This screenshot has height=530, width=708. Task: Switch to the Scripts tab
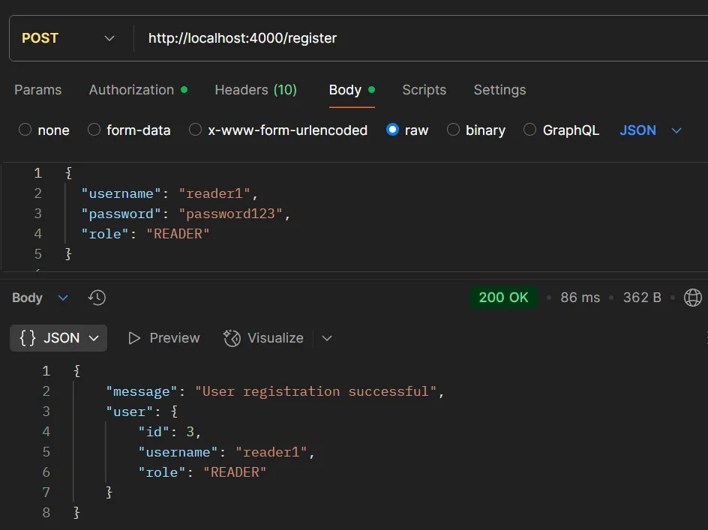424,89
